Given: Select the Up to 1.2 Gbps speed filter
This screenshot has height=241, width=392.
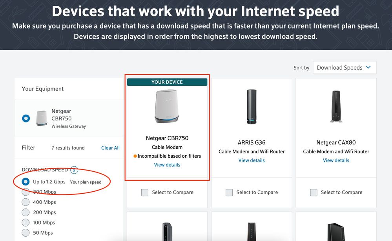Looking at the screenshot, I should 26,182.
